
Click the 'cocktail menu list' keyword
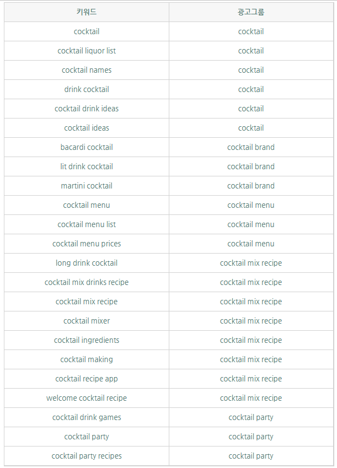tap(87, 224)
